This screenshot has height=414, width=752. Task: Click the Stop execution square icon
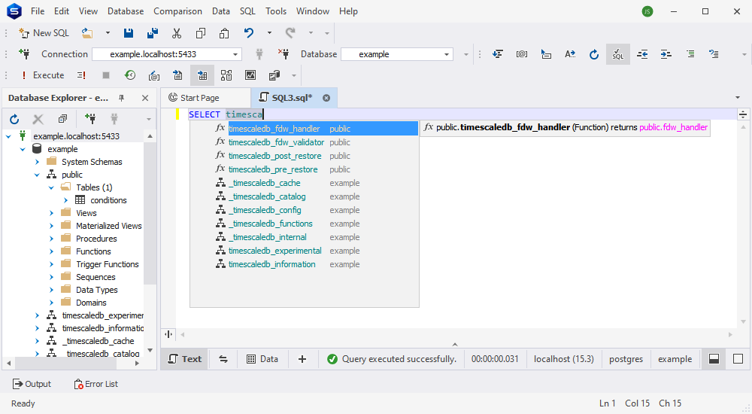106,75
